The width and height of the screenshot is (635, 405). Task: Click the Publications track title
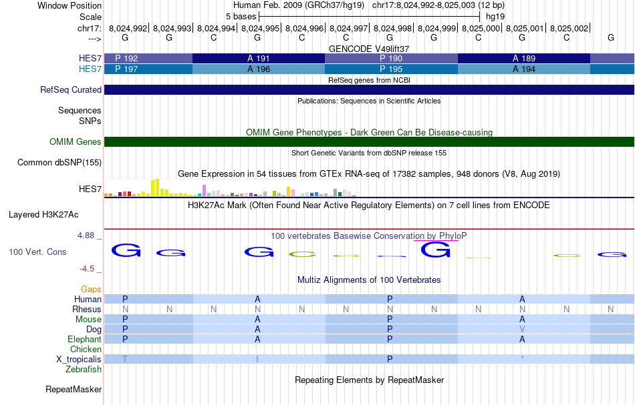[369, 101]
